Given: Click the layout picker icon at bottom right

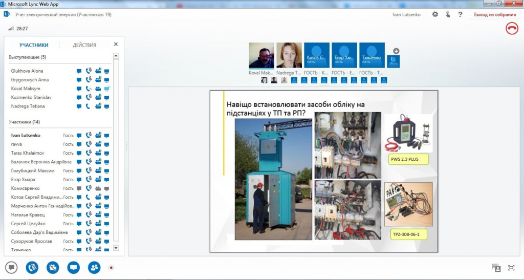Looking at the screenshot, I should [x=496, y=268].
